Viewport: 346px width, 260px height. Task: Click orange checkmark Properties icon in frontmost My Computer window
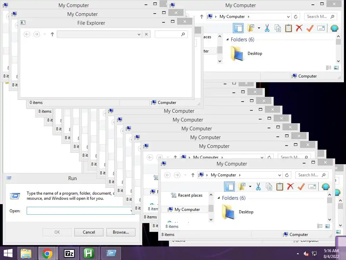coord(301,187)
